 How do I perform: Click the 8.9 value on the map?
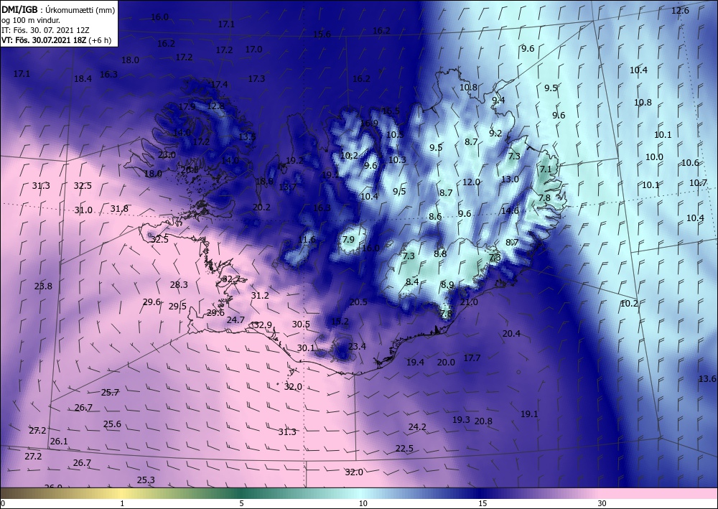tap(447, 285)
